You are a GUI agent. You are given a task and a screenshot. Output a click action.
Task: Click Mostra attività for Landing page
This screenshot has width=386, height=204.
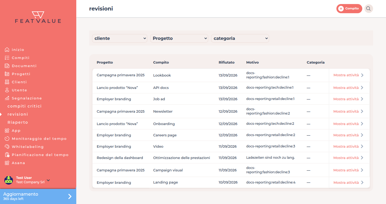[346, 182]
